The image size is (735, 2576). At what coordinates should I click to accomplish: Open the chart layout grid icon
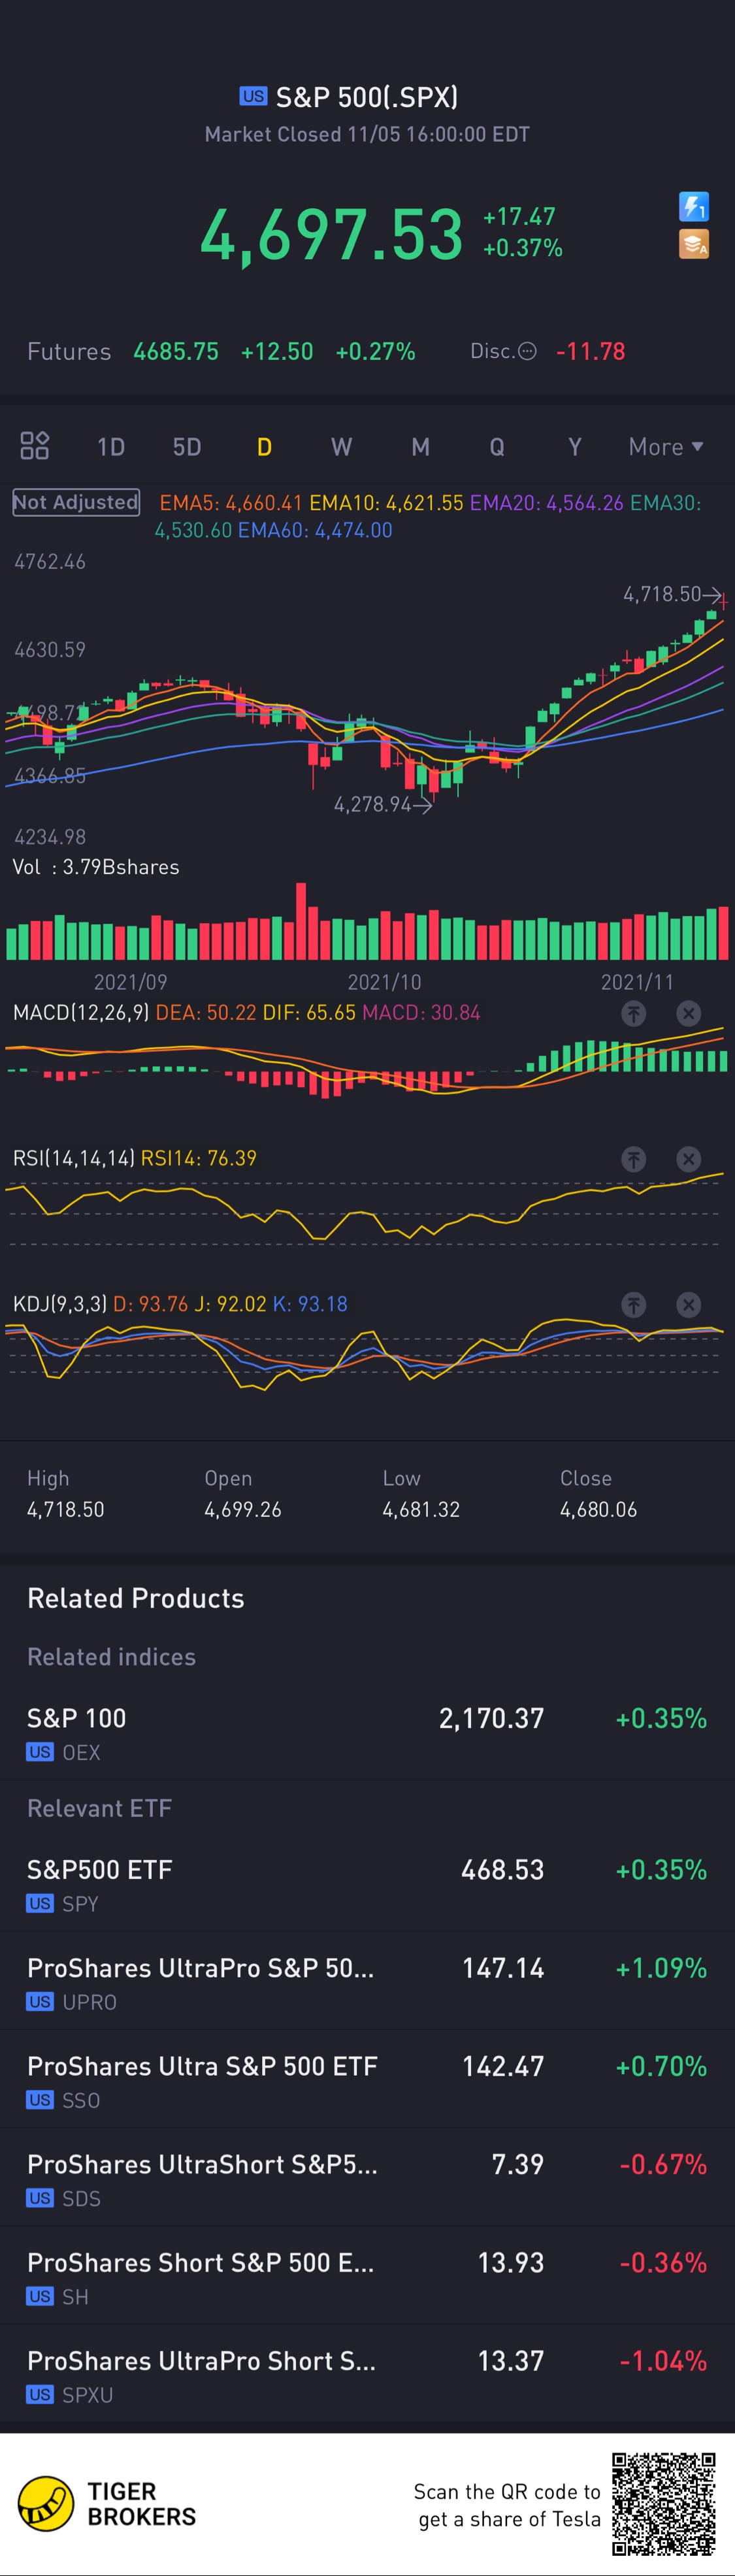[35, 445]
